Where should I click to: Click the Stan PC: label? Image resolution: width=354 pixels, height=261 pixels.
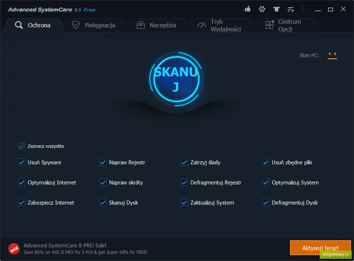pyautogui.click(x=309, y=55)
